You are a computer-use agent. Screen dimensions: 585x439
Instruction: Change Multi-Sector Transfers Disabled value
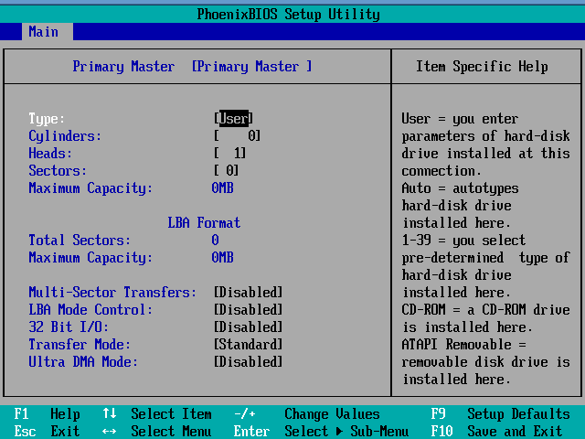[x=248, y=293]
